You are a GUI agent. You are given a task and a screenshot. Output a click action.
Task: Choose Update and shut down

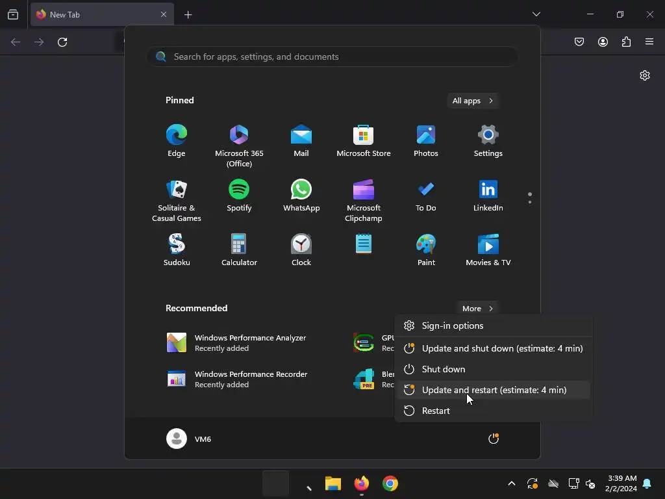pyautogui.click(x=494, y=348)
